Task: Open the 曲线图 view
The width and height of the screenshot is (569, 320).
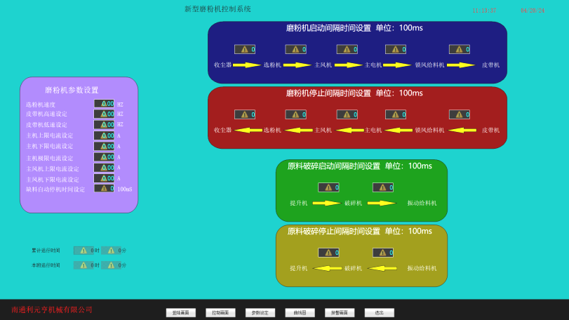Action: point(300,313)
